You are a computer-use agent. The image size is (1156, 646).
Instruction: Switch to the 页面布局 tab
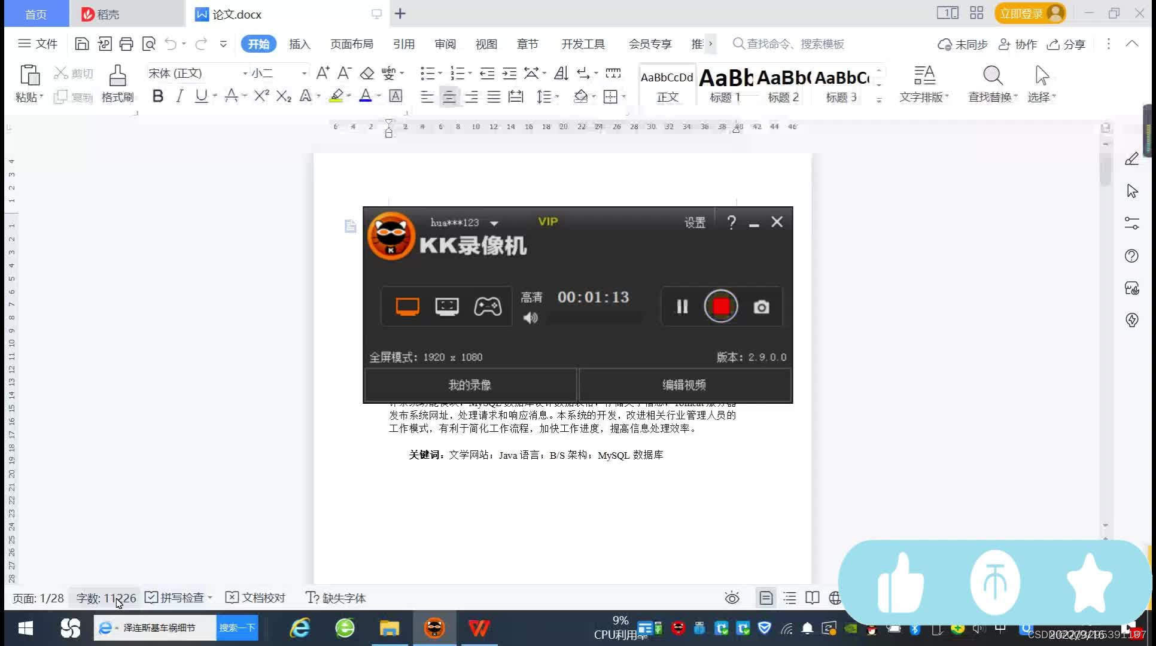click(x=352, y=44)
